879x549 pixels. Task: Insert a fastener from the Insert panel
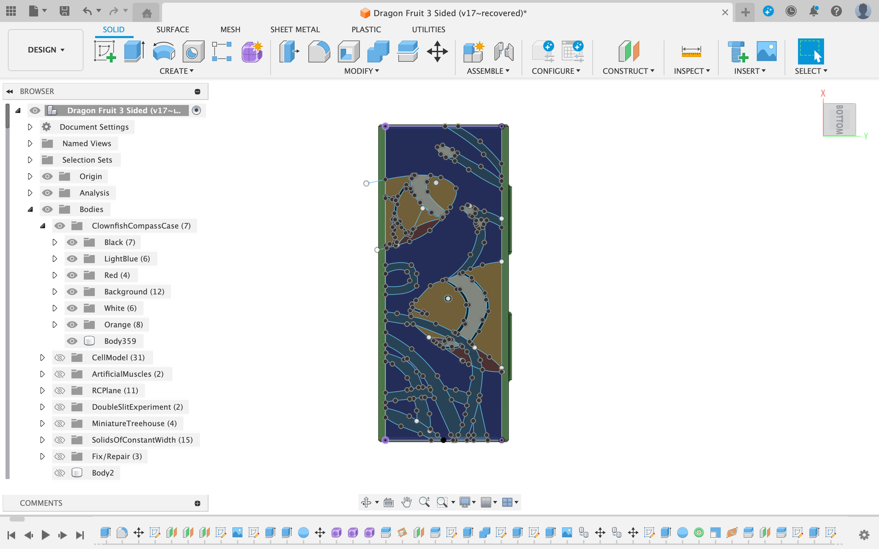coord(737,51)
